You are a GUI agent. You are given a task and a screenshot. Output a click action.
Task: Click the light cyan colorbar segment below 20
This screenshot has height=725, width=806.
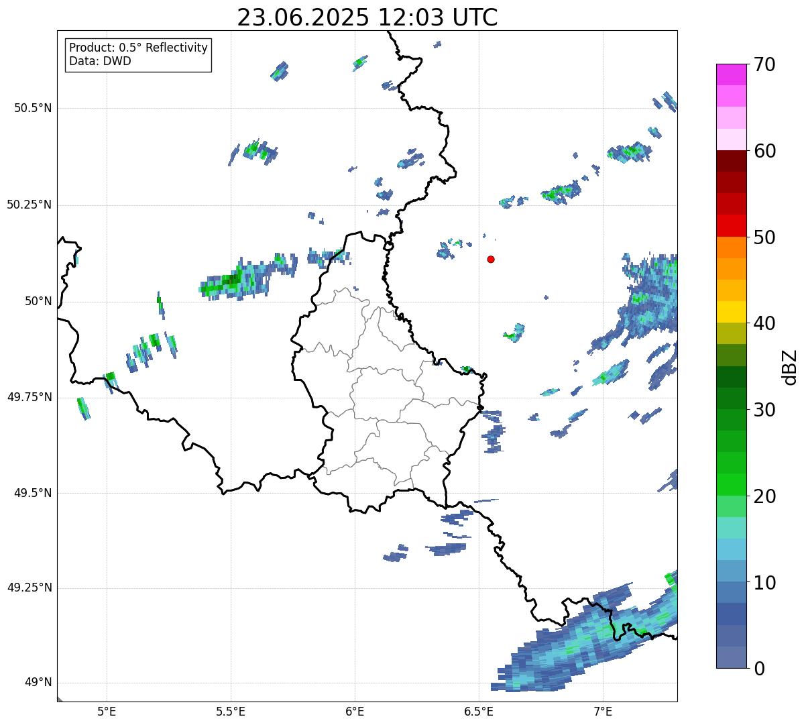pyautogui.click(x=732, y=528)
